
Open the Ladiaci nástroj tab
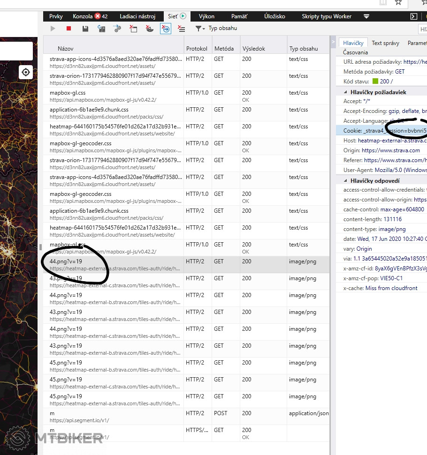tap(137, 16)
